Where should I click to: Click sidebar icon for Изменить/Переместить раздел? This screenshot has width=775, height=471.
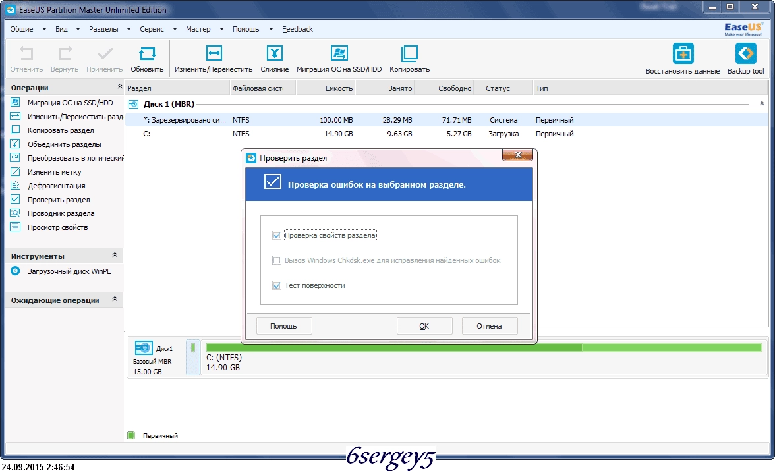click(15, 116)
